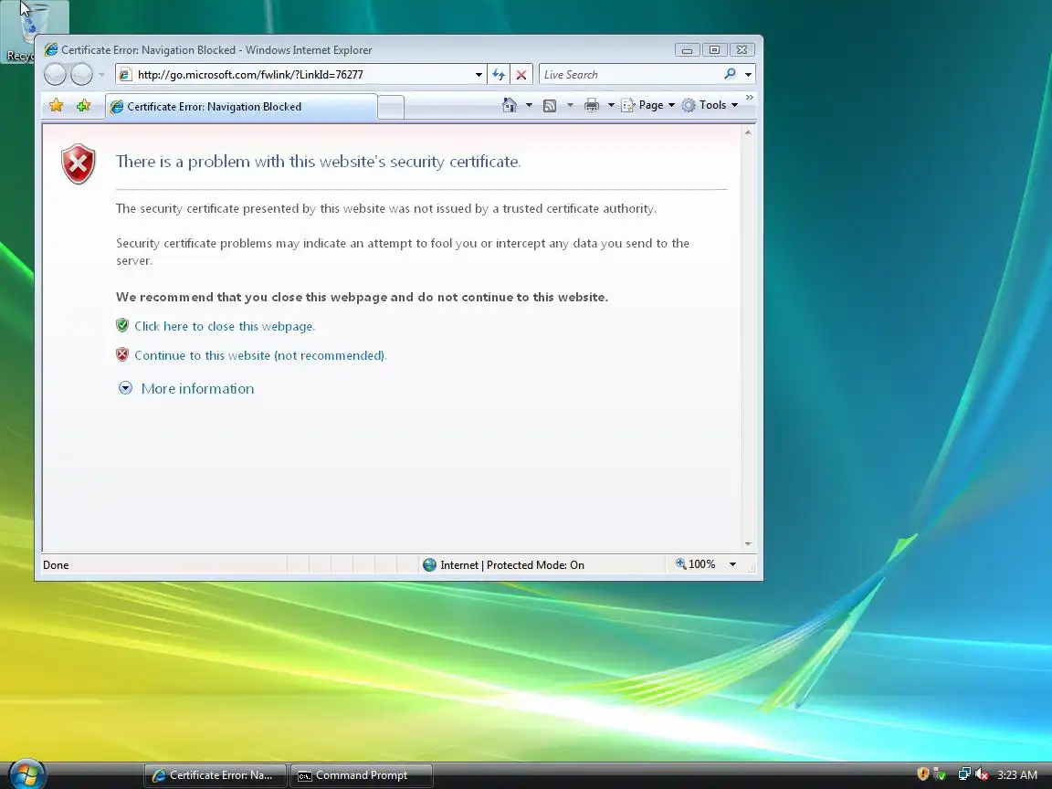The width and height of the screenshot is (1052, 789).
Task: Click the Forward navigation button
Action: (x=82, y=75)
